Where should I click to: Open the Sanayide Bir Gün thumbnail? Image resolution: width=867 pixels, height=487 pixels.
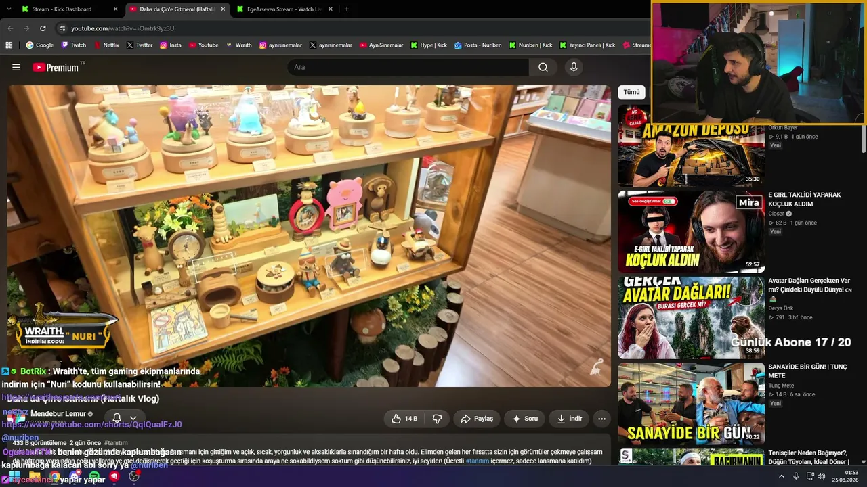point(691,403)
